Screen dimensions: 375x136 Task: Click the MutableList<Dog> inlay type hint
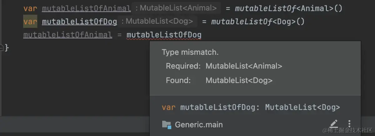click(x=159, y=21)
